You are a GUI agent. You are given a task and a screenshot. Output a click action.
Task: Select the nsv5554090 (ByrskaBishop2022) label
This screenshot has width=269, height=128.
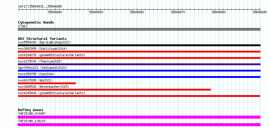tap(44, 42)
